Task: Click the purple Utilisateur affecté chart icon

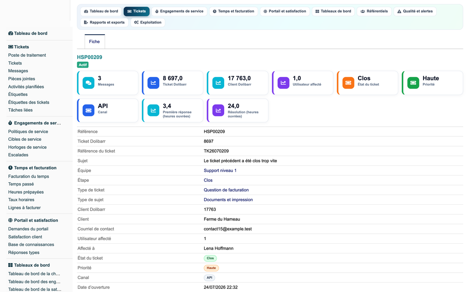Action: (x=283, y=83)
